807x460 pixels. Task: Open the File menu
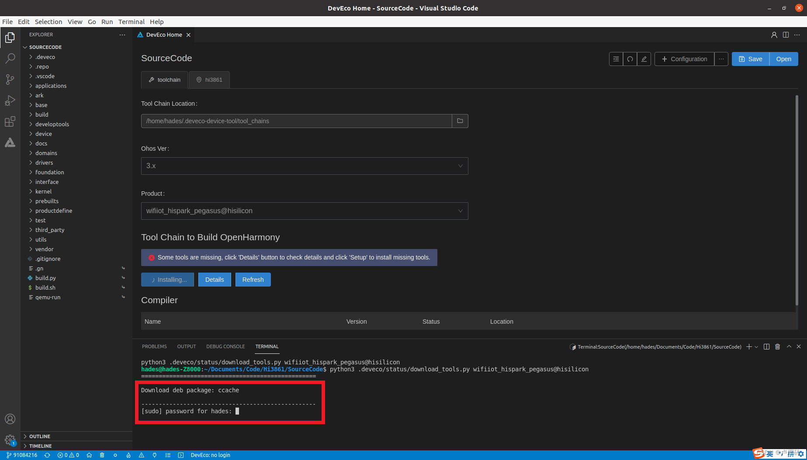tap(7, 22)
